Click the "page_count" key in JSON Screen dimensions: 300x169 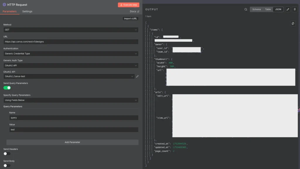[162, 151]
